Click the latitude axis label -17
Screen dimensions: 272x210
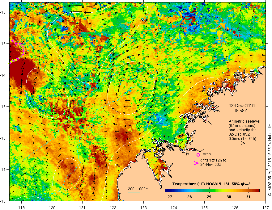point(3,170)
